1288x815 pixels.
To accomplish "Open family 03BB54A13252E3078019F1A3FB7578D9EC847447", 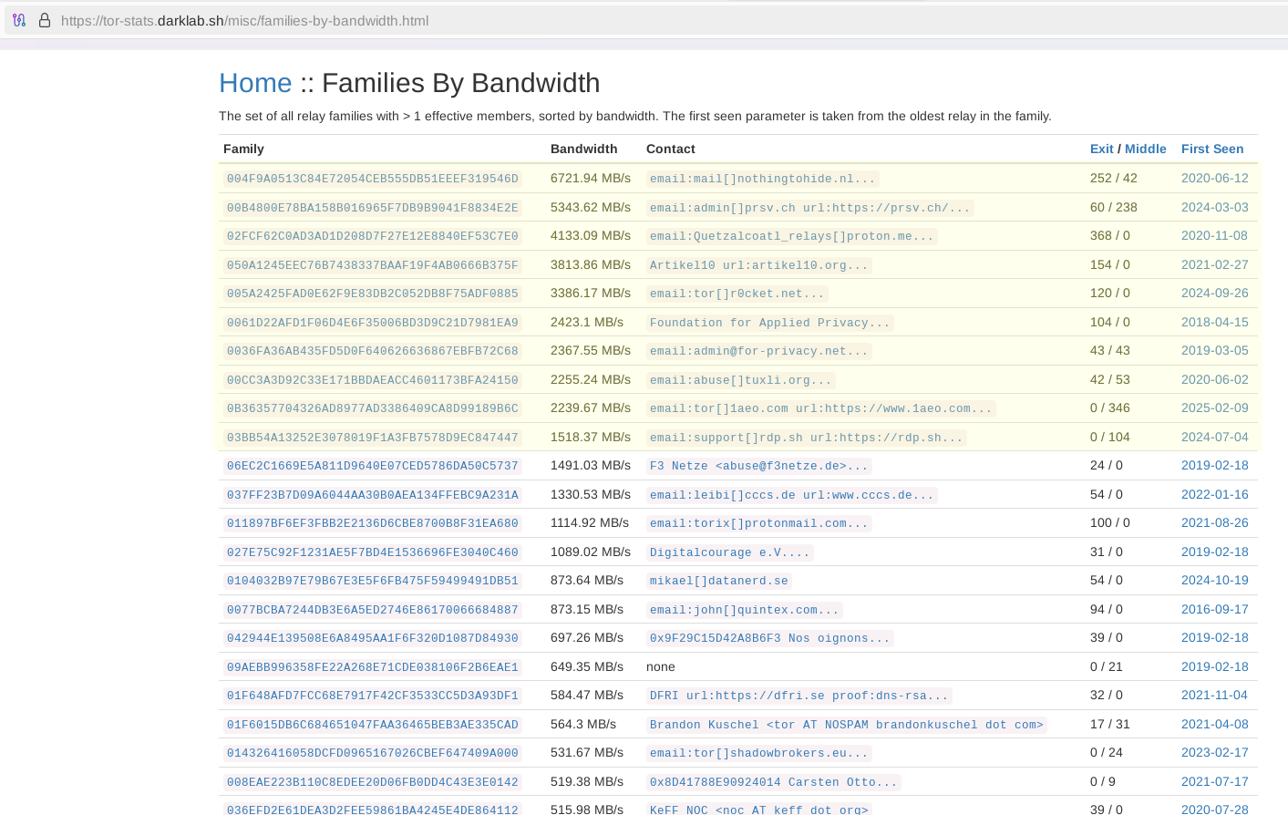I will click(x=373, y=438).
